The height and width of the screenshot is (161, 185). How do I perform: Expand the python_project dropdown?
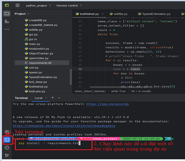tap(39, 5)
